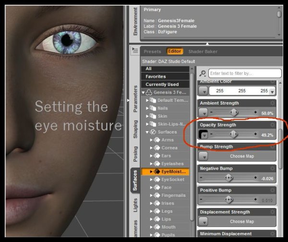Open the Surfaces pane options menu icon
This screenshot has height=242, width=288.
(135, 50)
